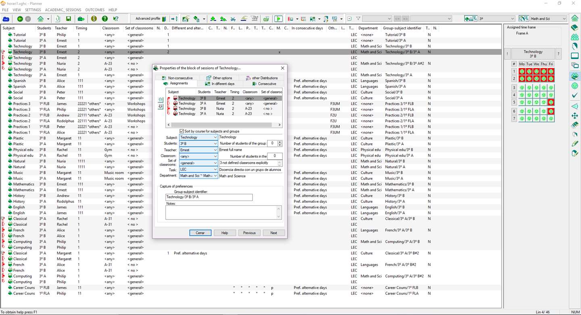Screen dimensions: 581x315
Task: Click the book subjects icon in right sidebar
Action: 575,28
